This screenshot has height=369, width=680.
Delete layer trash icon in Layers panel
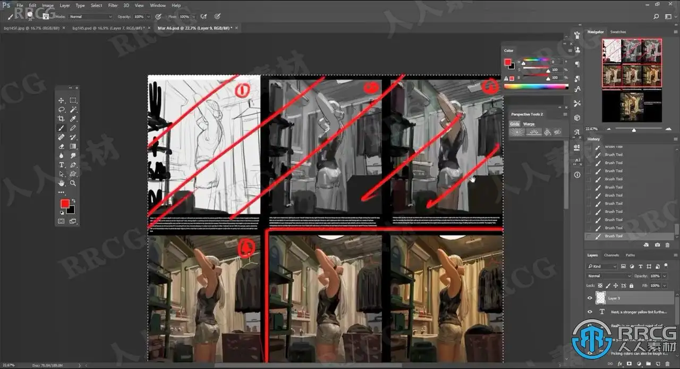point(668,364)
